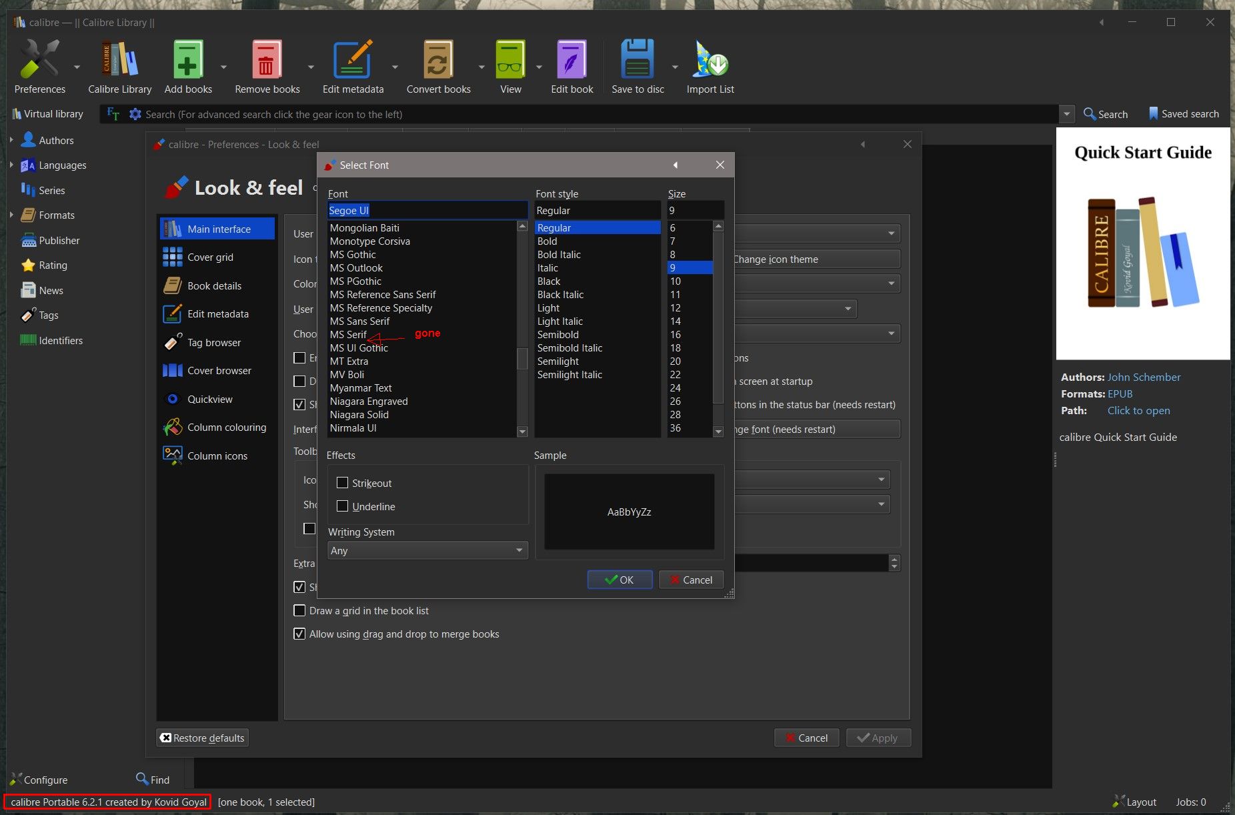This screenshot has width=1235, height=815.
Task: Click the Size input field
Action: pos(696,211)
